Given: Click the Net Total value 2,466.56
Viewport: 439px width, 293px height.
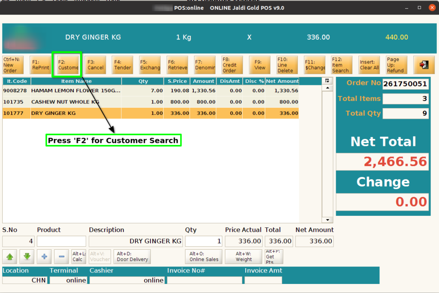Looking at the screenshot, I should (382, 162).
